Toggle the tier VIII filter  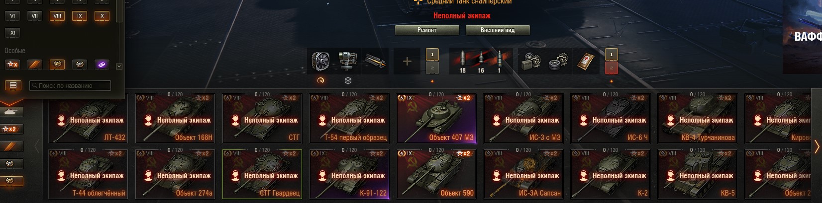click(x=57, y=16)
